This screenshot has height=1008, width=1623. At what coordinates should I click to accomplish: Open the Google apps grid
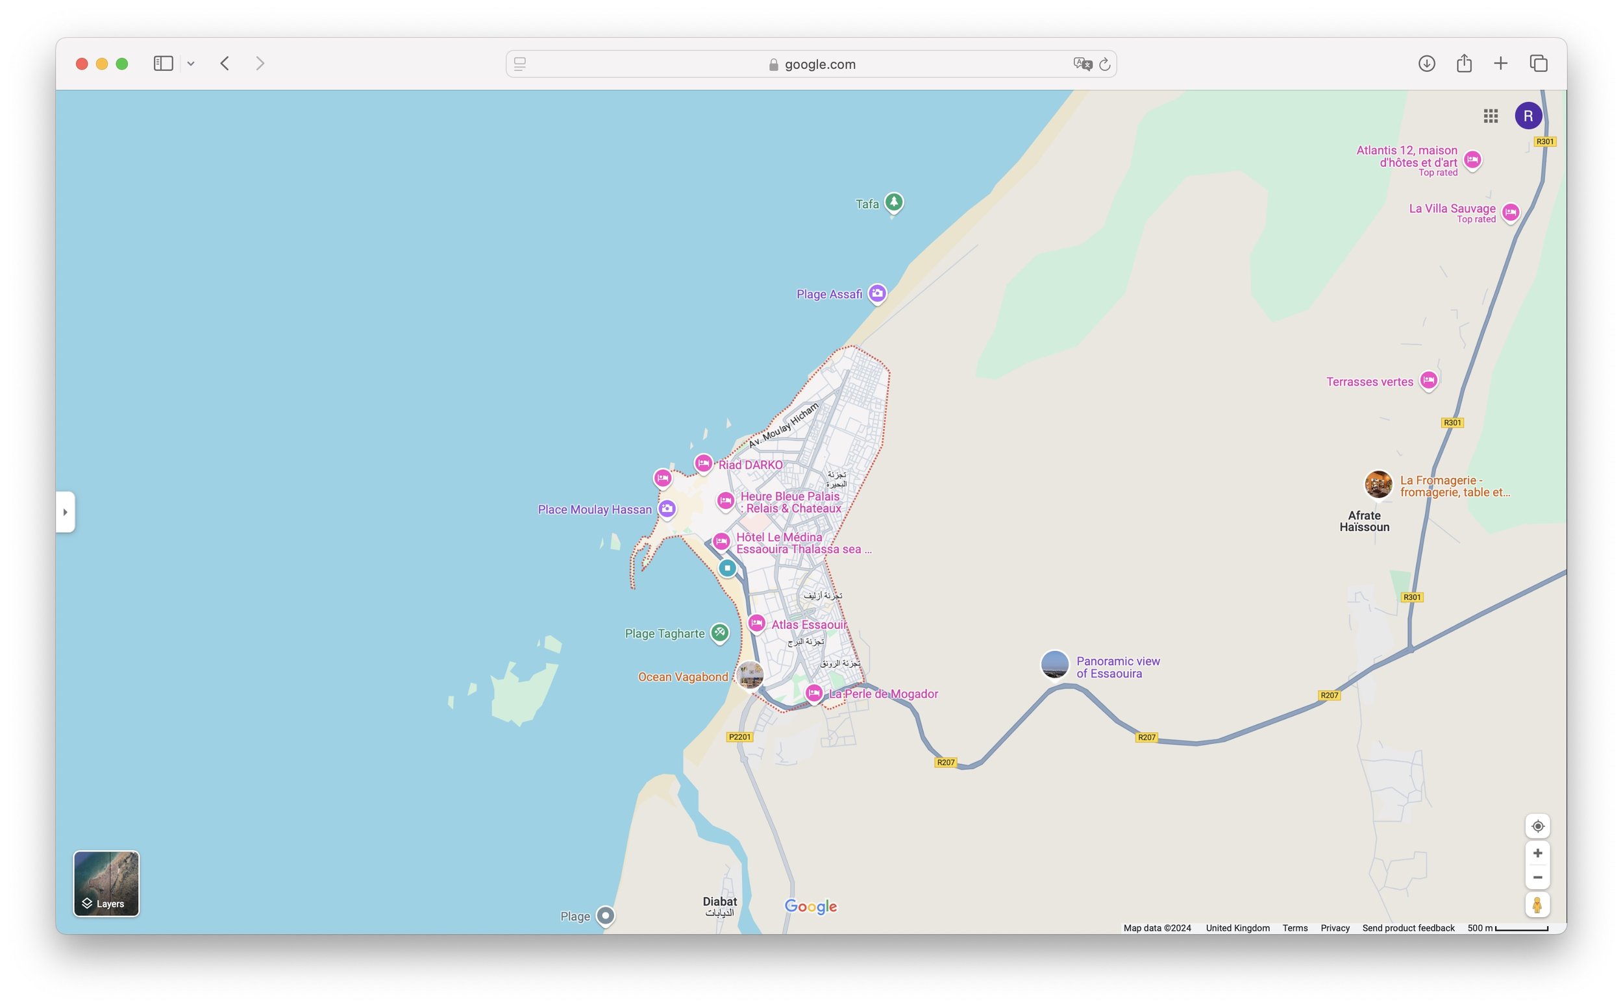(x=1491, y=116)
